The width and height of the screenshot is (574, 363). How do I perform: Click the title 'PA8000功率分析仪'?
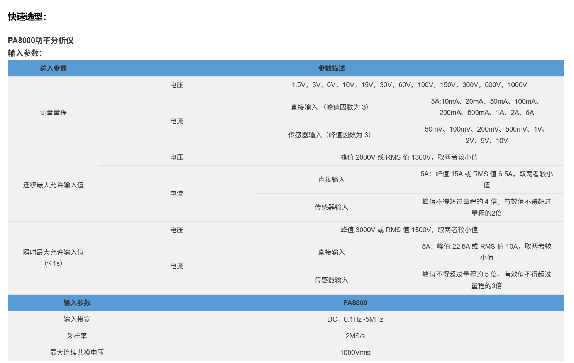41,41
